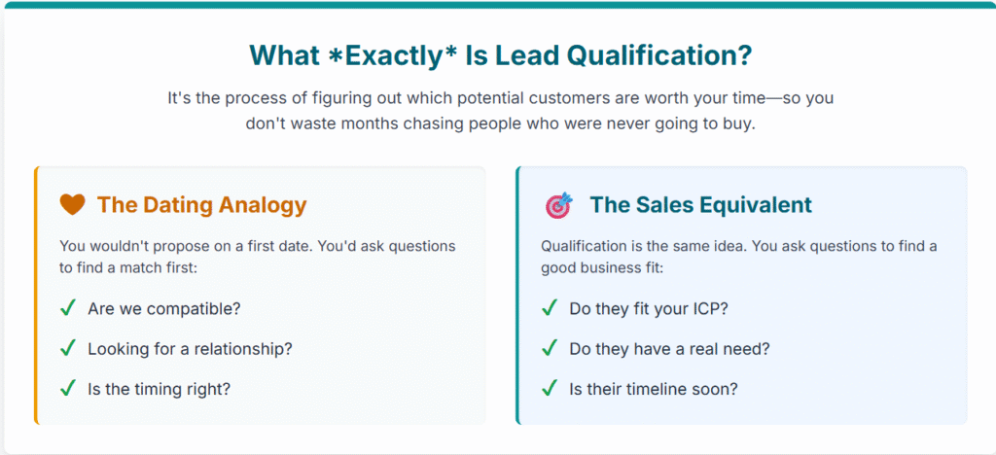Click the orange heart icon
Viewport: 996px width, 455px height.
point(73,205)
